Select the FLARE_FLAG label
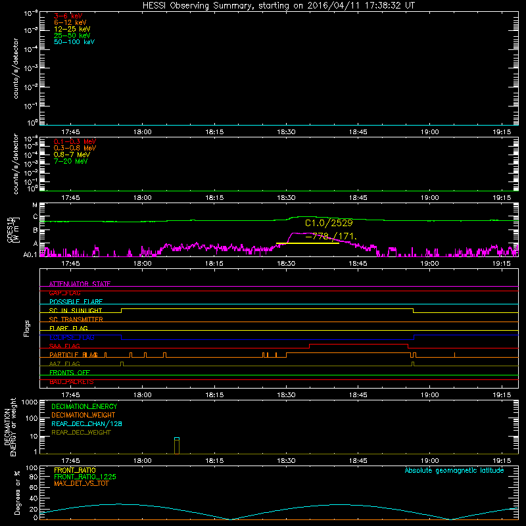This screenshot has height=526, width=526. [x=68, y=328]
